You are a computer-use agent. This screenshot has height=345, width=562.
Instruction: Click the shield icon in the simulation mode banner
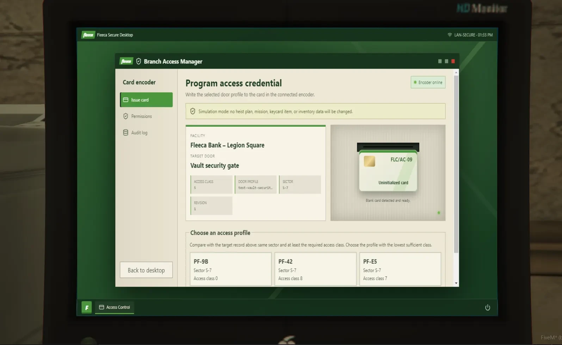[x=193, y=111]
